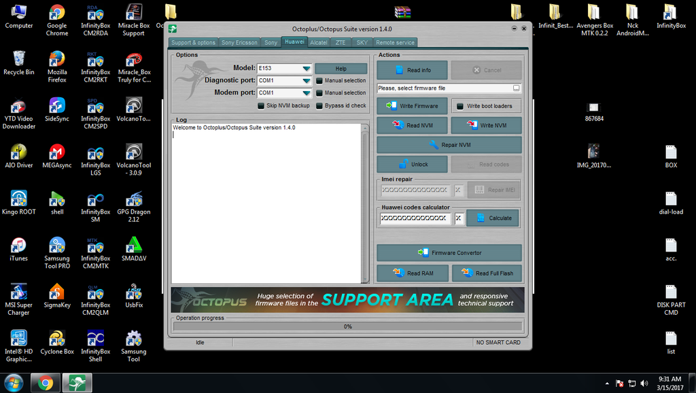
Task: Launch InfinityBox CM2RDA shortcut
Action: [95, 20]
